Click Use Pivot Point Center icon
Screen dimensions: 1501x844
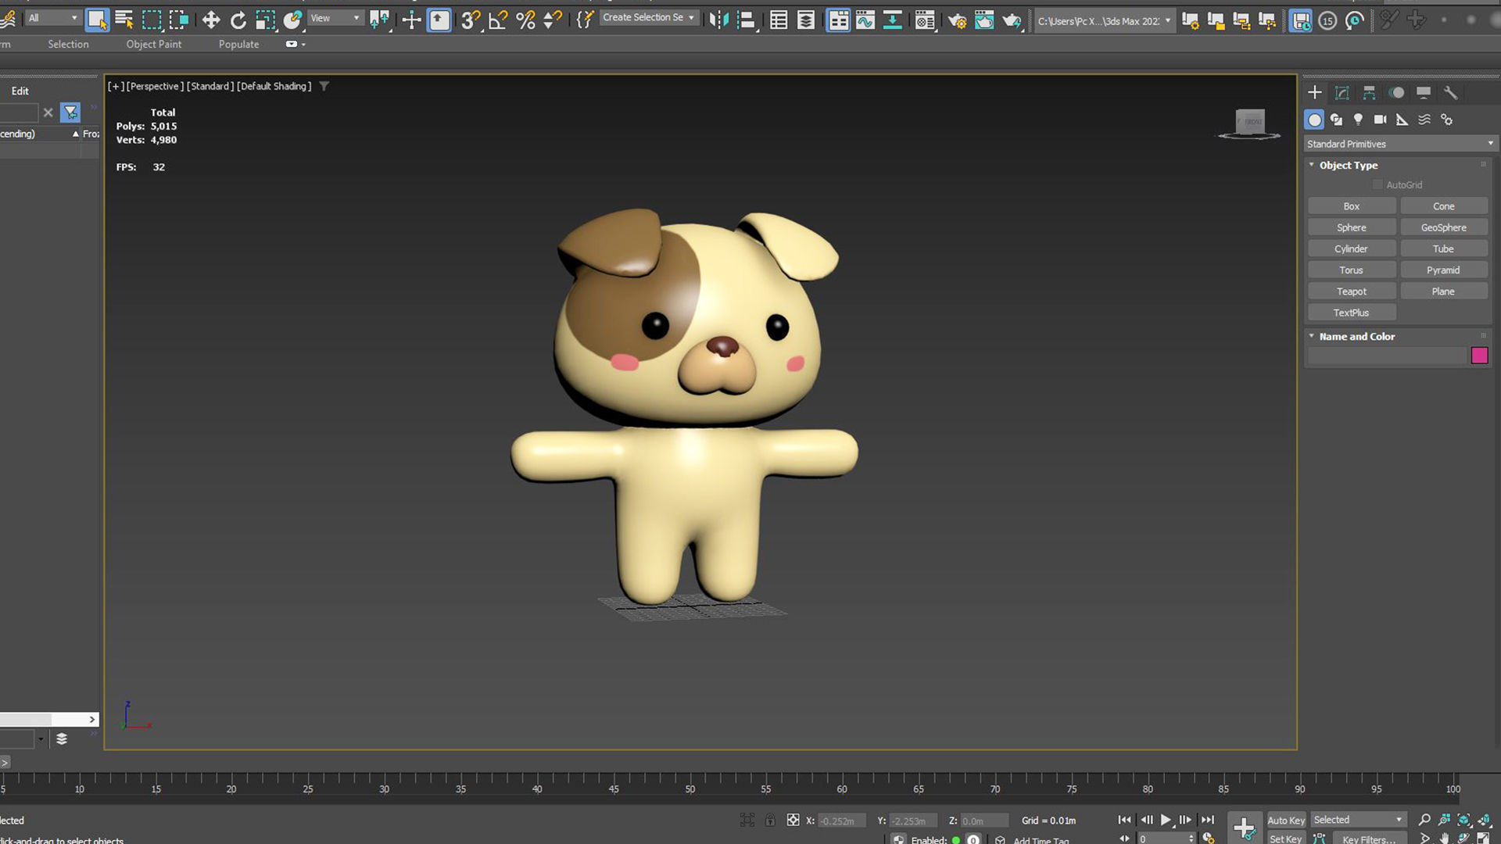(x=380, y=20)
